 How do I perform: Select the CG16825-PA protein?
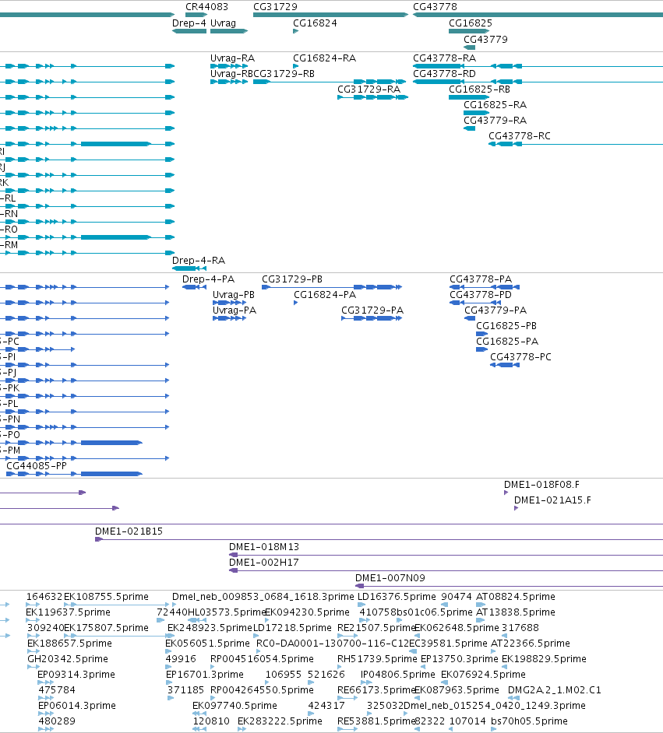coord(482,349)
